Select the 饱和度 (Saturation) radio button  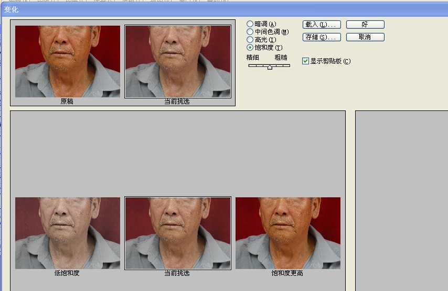pos(250,47)
